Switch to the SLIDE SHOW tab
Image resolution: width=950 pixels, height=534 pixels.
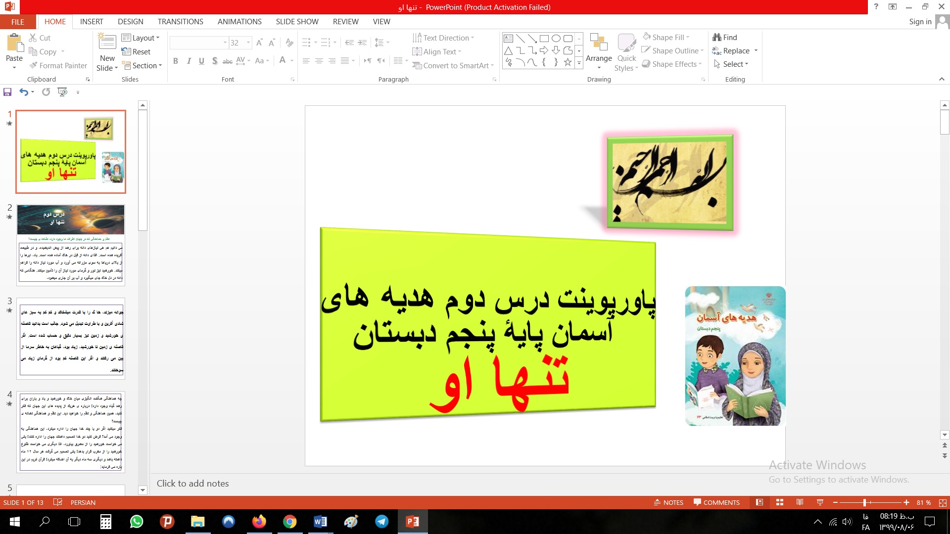(x=297, y=22)
